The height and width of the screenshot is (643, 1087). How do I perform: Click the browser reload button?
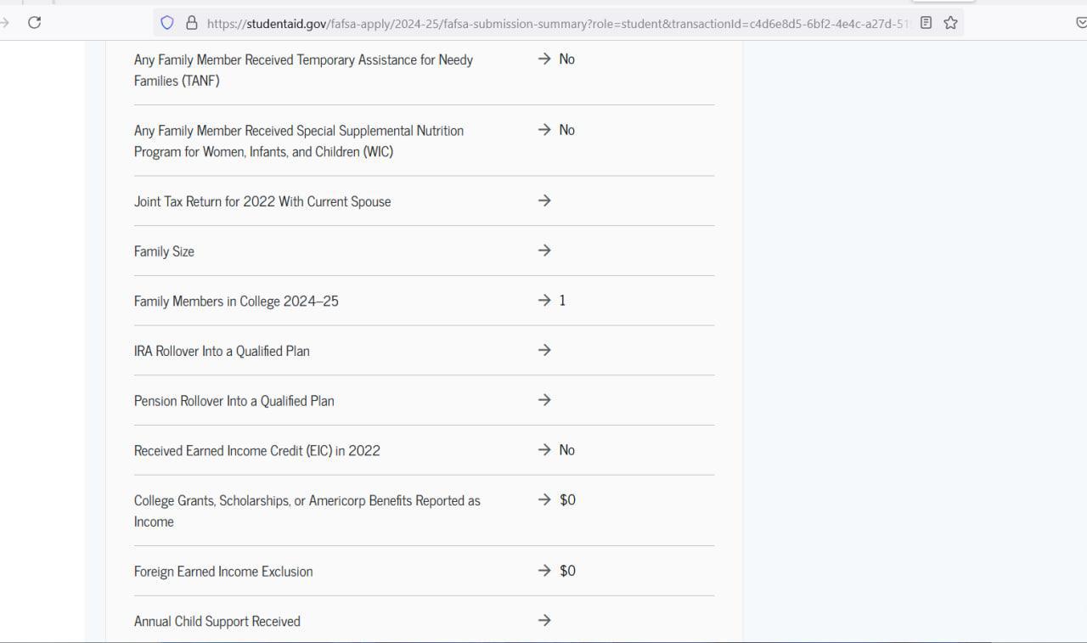[x=34, y=23]
